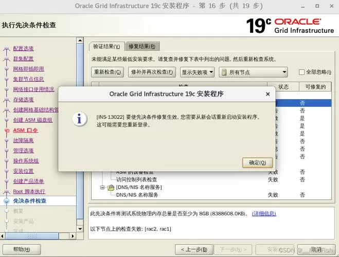This screenshot has height=257, width=339.
Task: Open the 详细信息 link
Action: click(264, 214)
